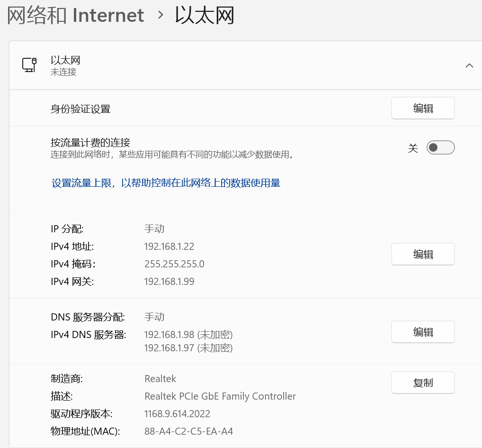This screenshot has width=482, height=448.
Task: Click the 驱动程序版本 value 1168.9.614.2022
Action: tap(177, 413)
